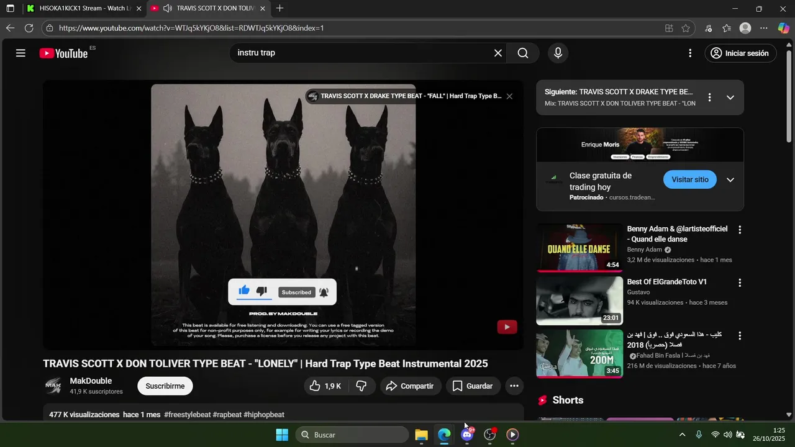Click the Shorts section heading
This screenshot has width=795, height=447.
coord(568,400)
